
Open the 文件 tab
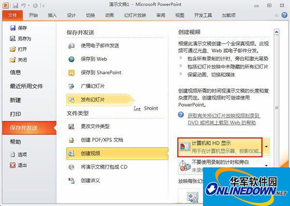(13, 15)
